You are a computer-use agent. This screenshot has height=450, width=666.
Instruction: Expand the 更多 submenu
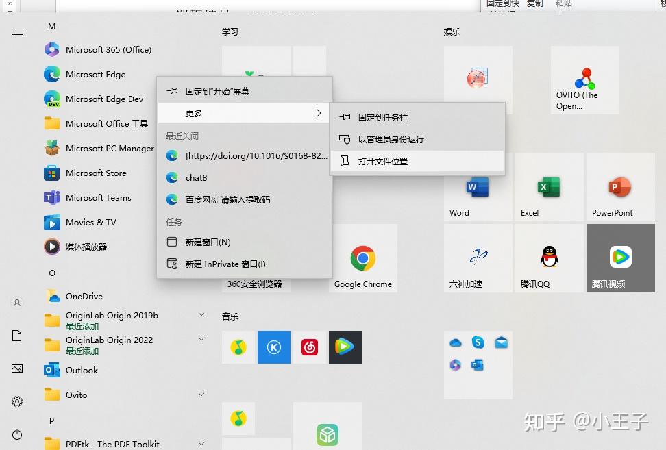(243, 113)
